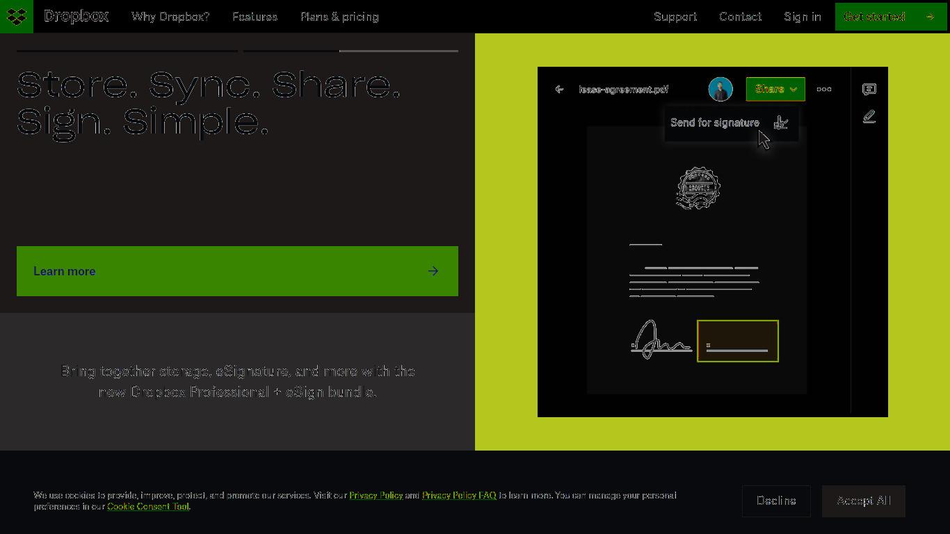Click the Get started button
Viewport: 950px width, 534px height.
point(891,17)
